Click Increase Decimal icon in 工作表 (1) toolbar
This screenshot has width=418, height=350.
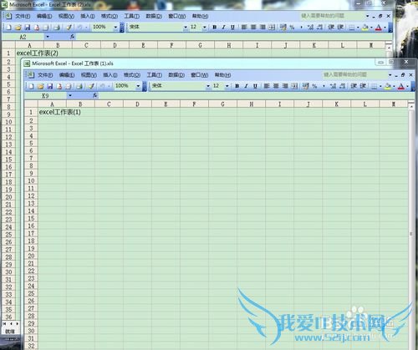point(333,86)
